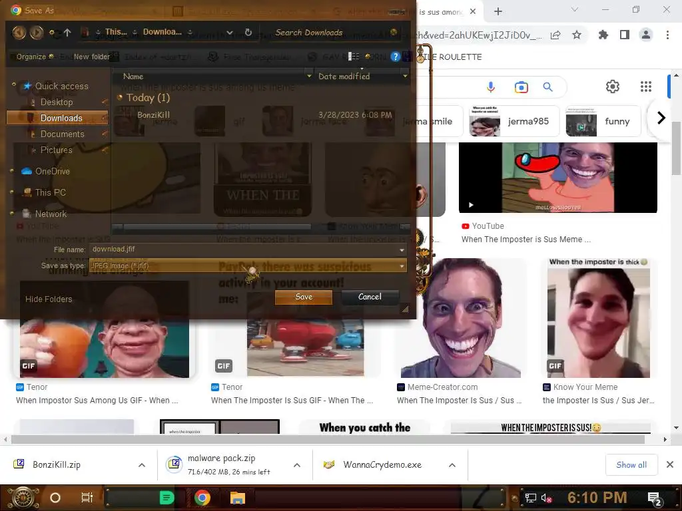
Task: Click Show all downloads
Action: click(x=631, y=465)
